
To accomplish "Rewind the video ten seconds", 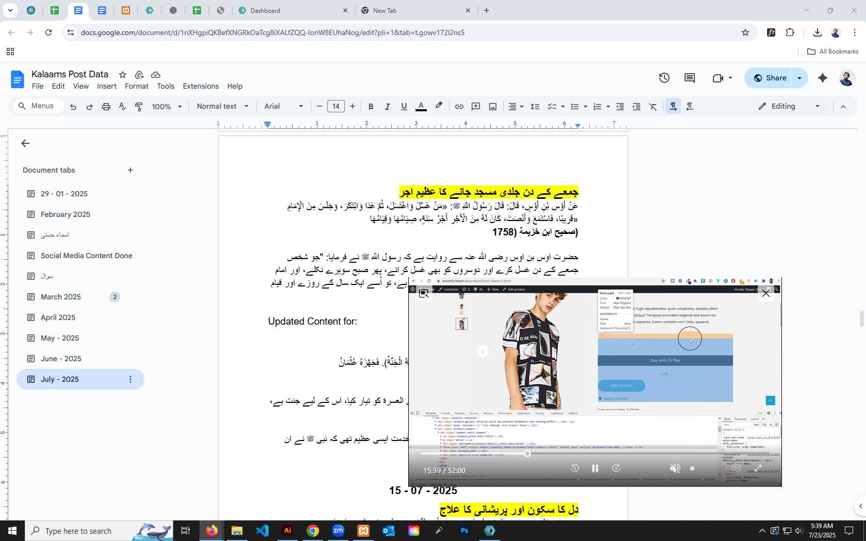I will (x=575, y=468).
